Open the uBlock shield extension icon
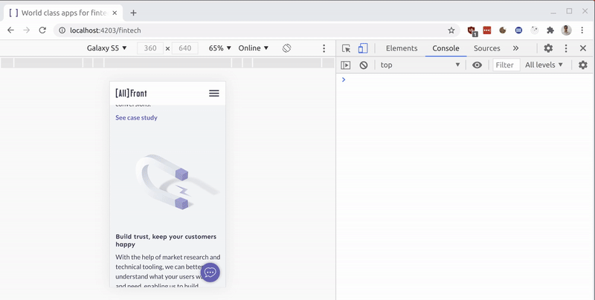Image resolution: width=595 pixels, height=300 pixels. coord(472,30)
